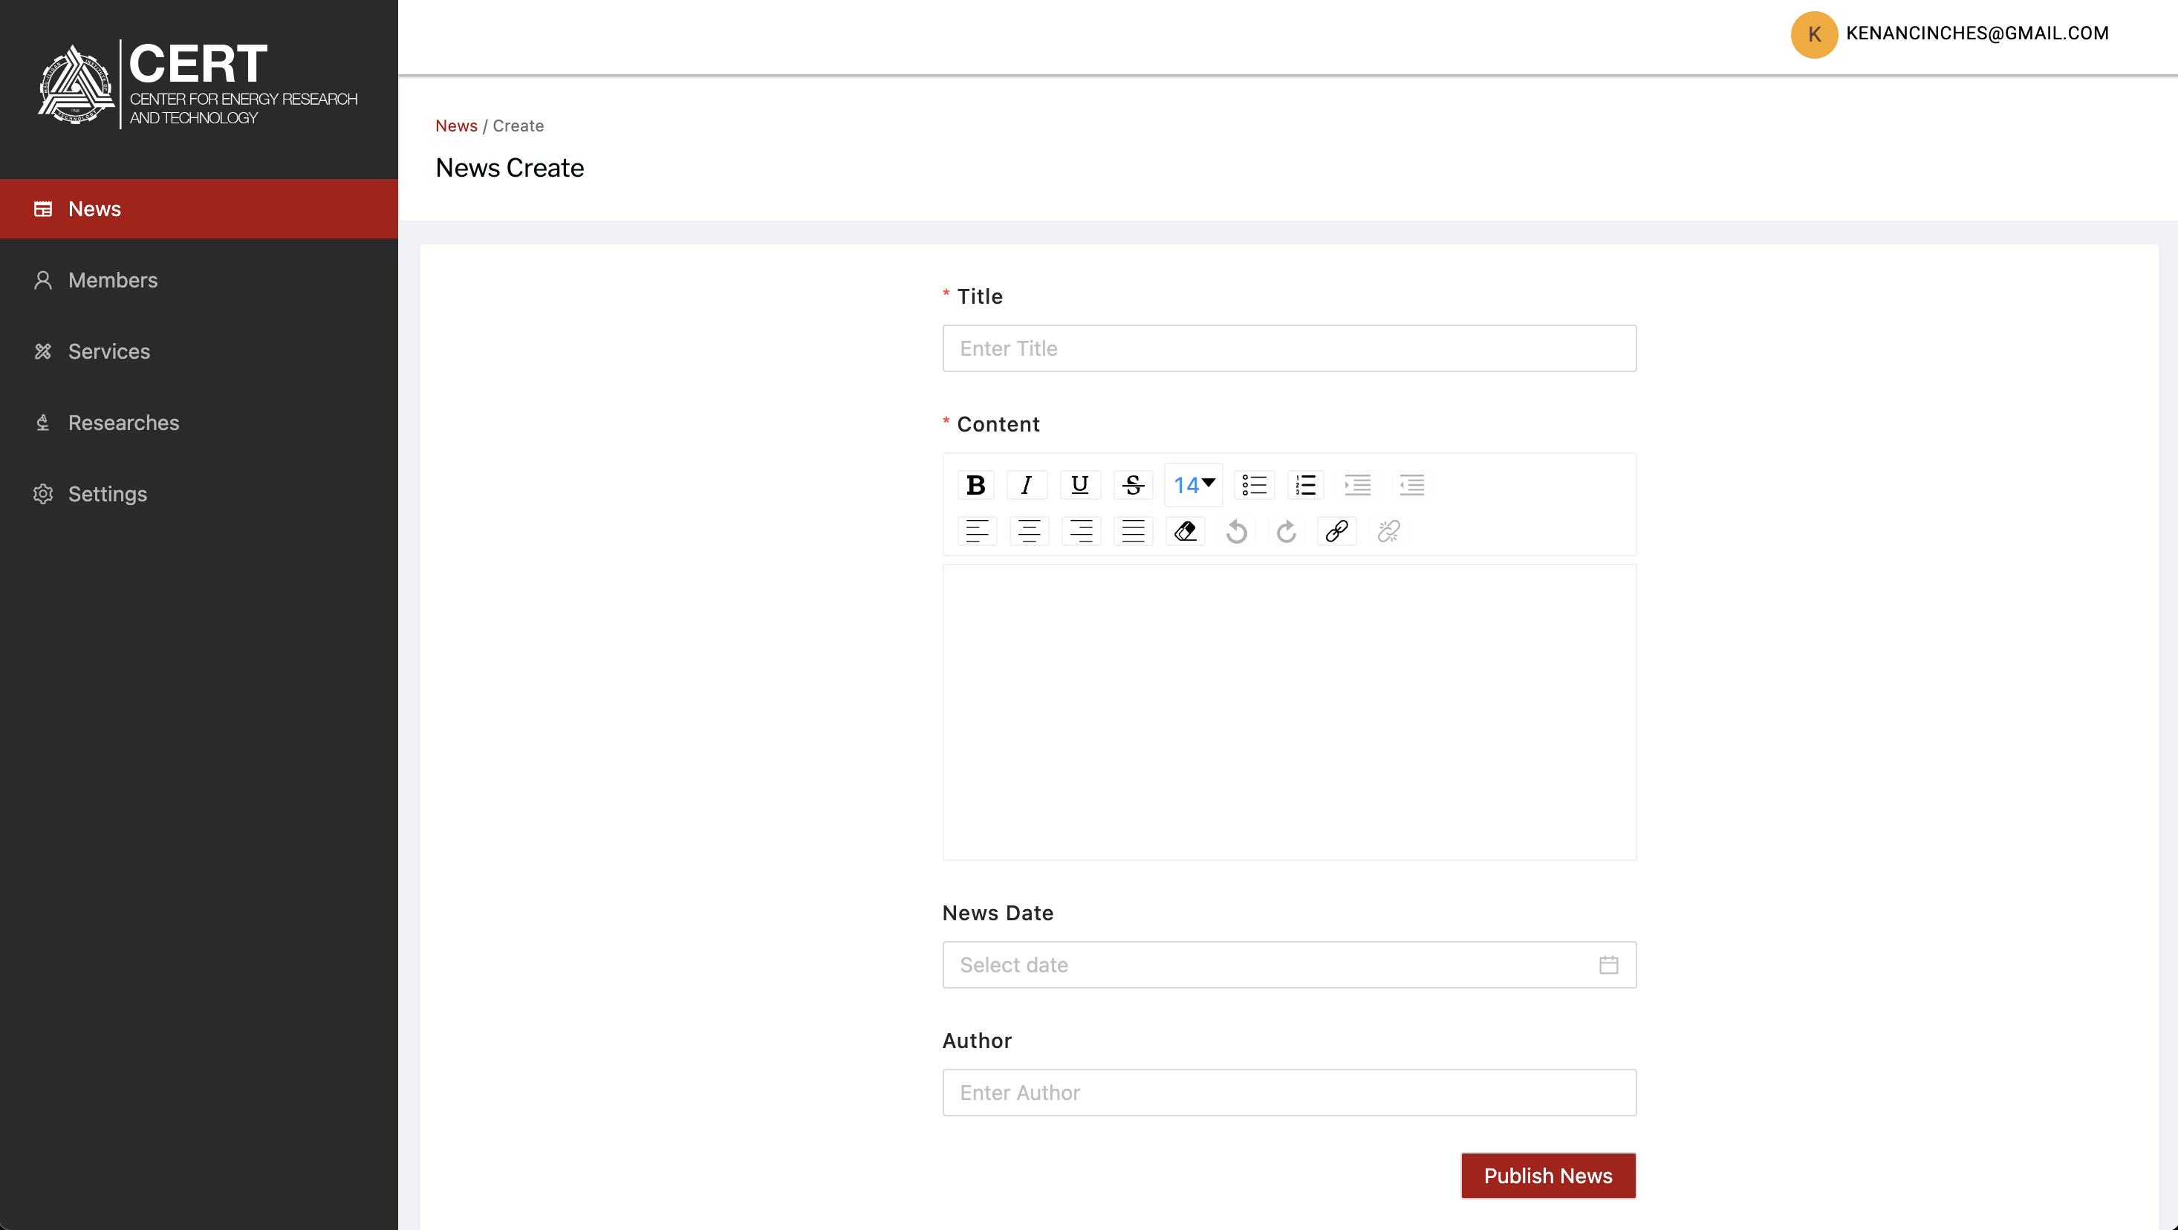Click the Bold formatting icon
The width and height of the screenshot is (2178, 1230).
click(975, 484)
